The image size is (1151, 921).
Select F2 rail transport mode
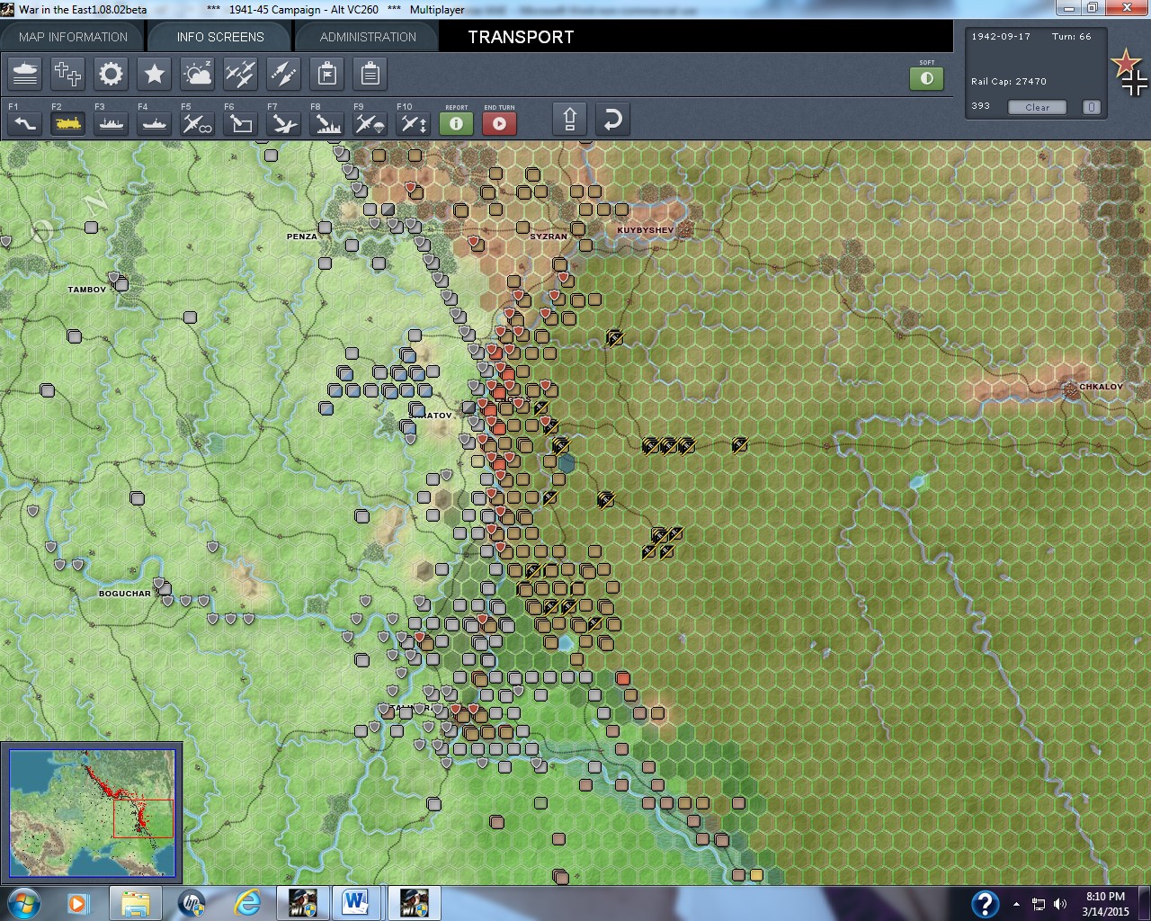68,123
